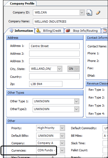Expand the Other Type 1 dropdown

(76, 101)
